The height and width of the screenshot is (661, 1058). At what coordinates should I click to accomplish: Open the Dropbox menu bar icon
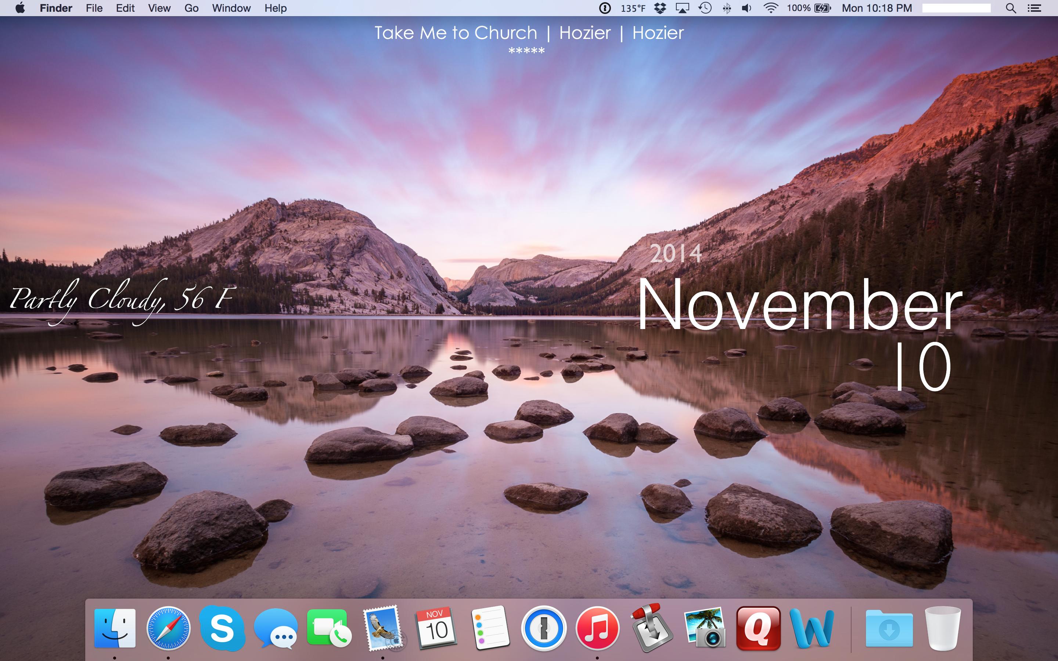coord(660,8)
